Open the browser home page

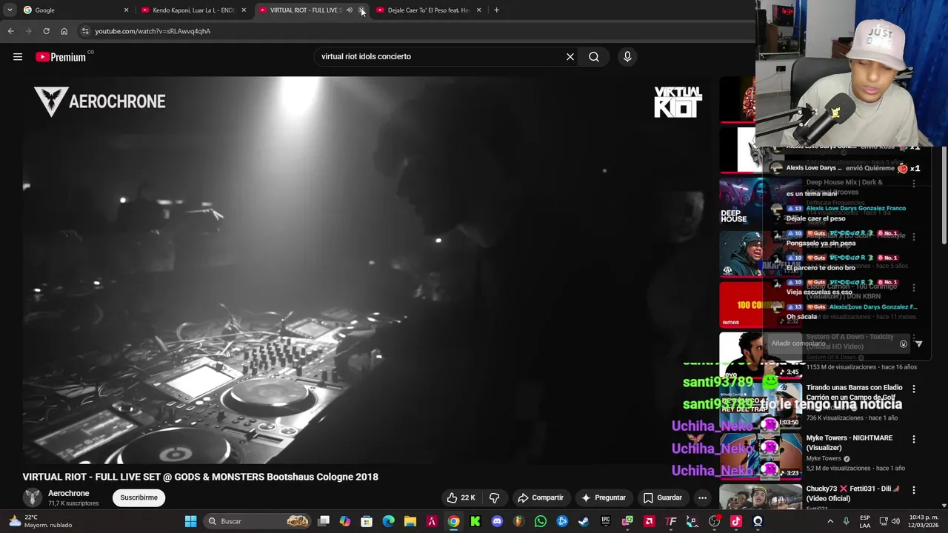click(x=64, y=31)
